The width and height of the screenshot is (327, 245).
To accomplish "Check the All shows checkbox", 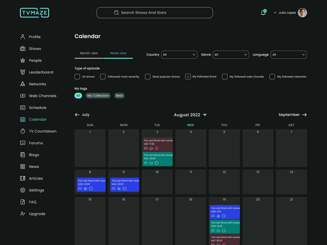I will [x=77, y=77].
